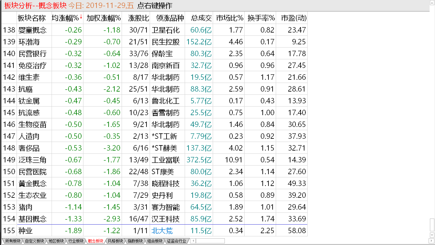The height and width of the screenshot is (245, 435).
Task: Click leading stock 南京新百
Action: tap(166, 65)
